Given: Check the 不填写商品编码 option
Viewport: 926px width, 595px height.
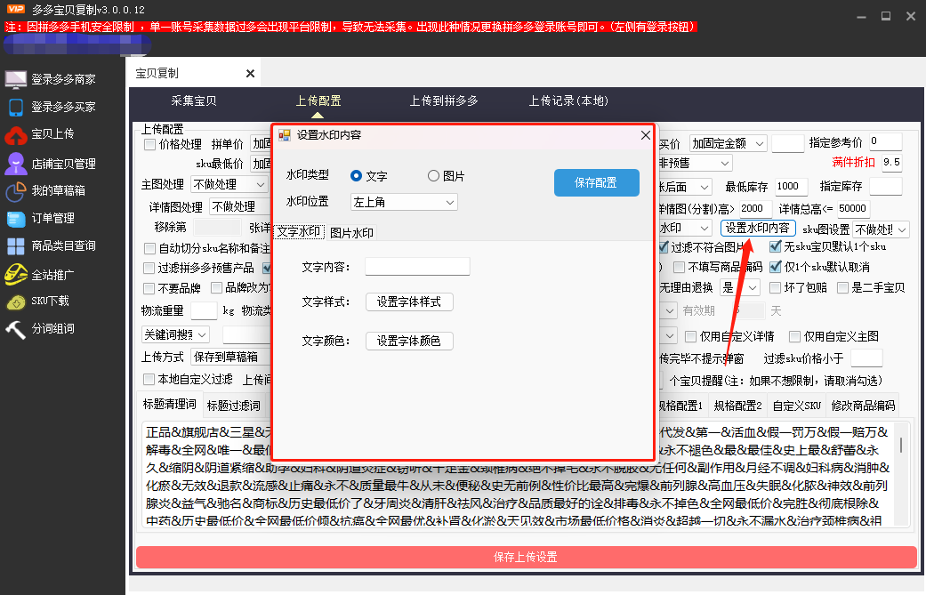Looking at the screenshot, I should pyautogui.click(x=679, y=268).
